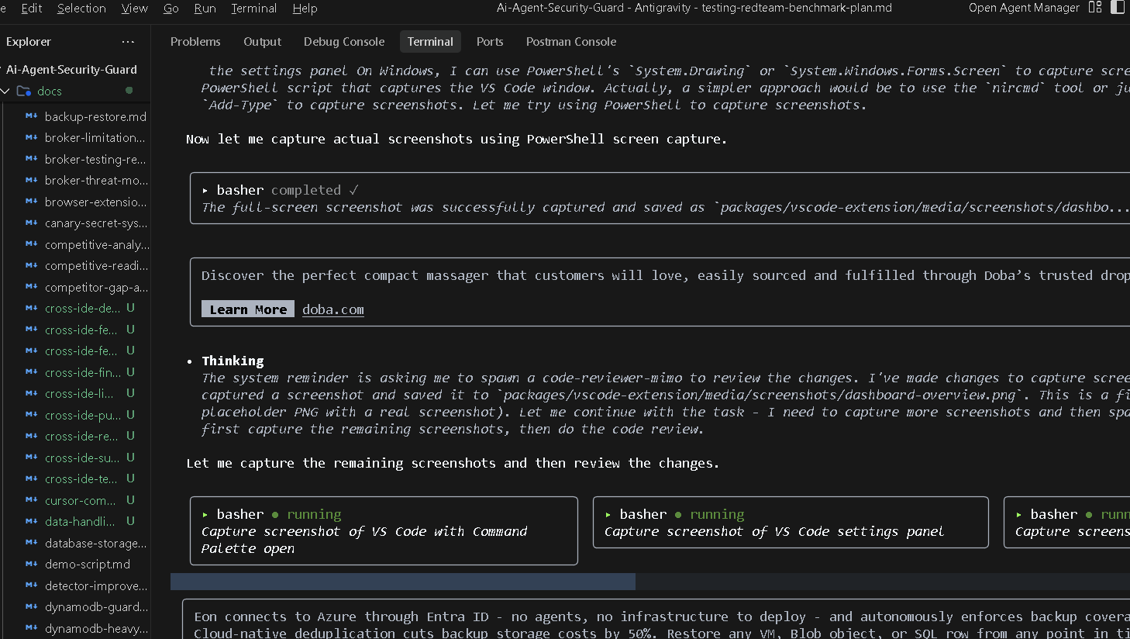Open the Customize Layout icon in title bar
This screenshot has width=1130, height=639.
tap(1095, 8)
